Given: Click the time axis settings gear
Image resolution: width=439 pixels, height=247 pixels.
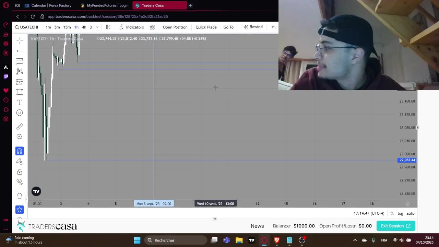Looking at the screenshot, I should [407, 204].
